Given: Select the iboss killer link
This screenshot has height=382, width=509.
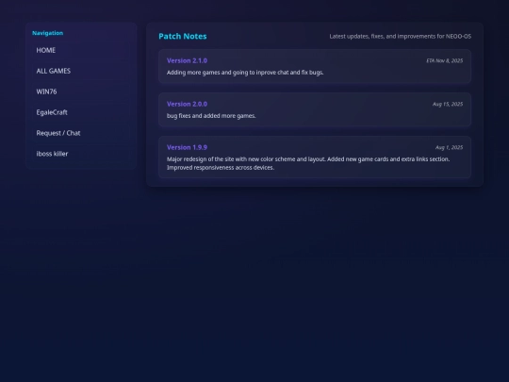Looking at the screenshot, I should pyautogui.click(x=81, y=154).
